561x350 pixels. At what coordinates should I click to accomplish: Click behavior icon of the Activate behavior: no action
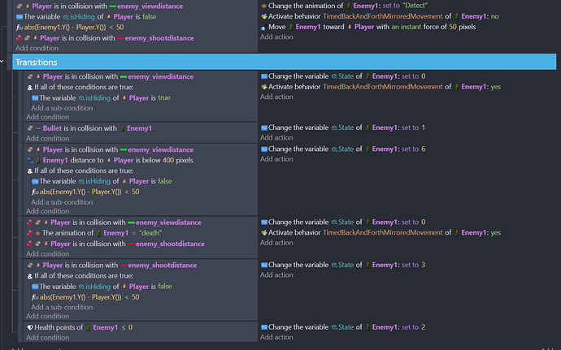[263, 16]
